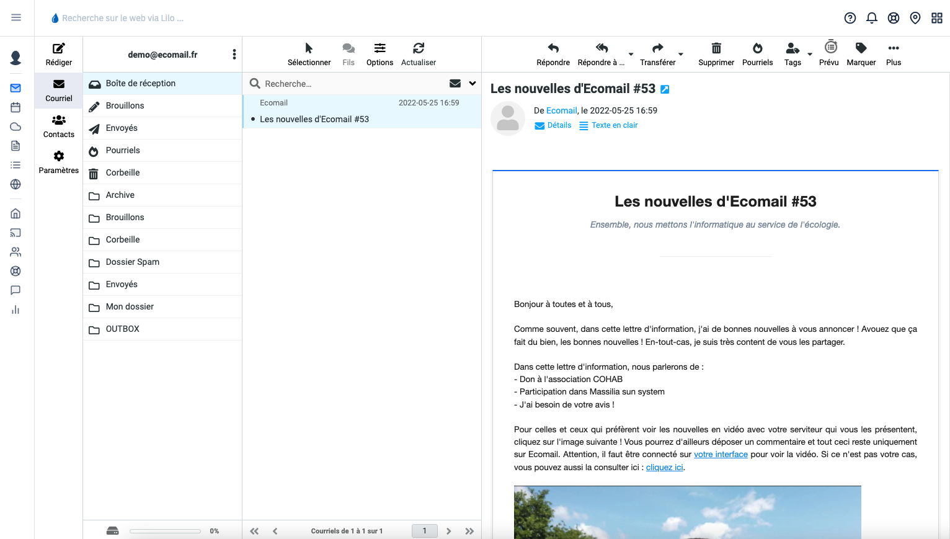Expand the search options chevron
The height and width of the screenshot is (539, 950).
pos(473,83)
